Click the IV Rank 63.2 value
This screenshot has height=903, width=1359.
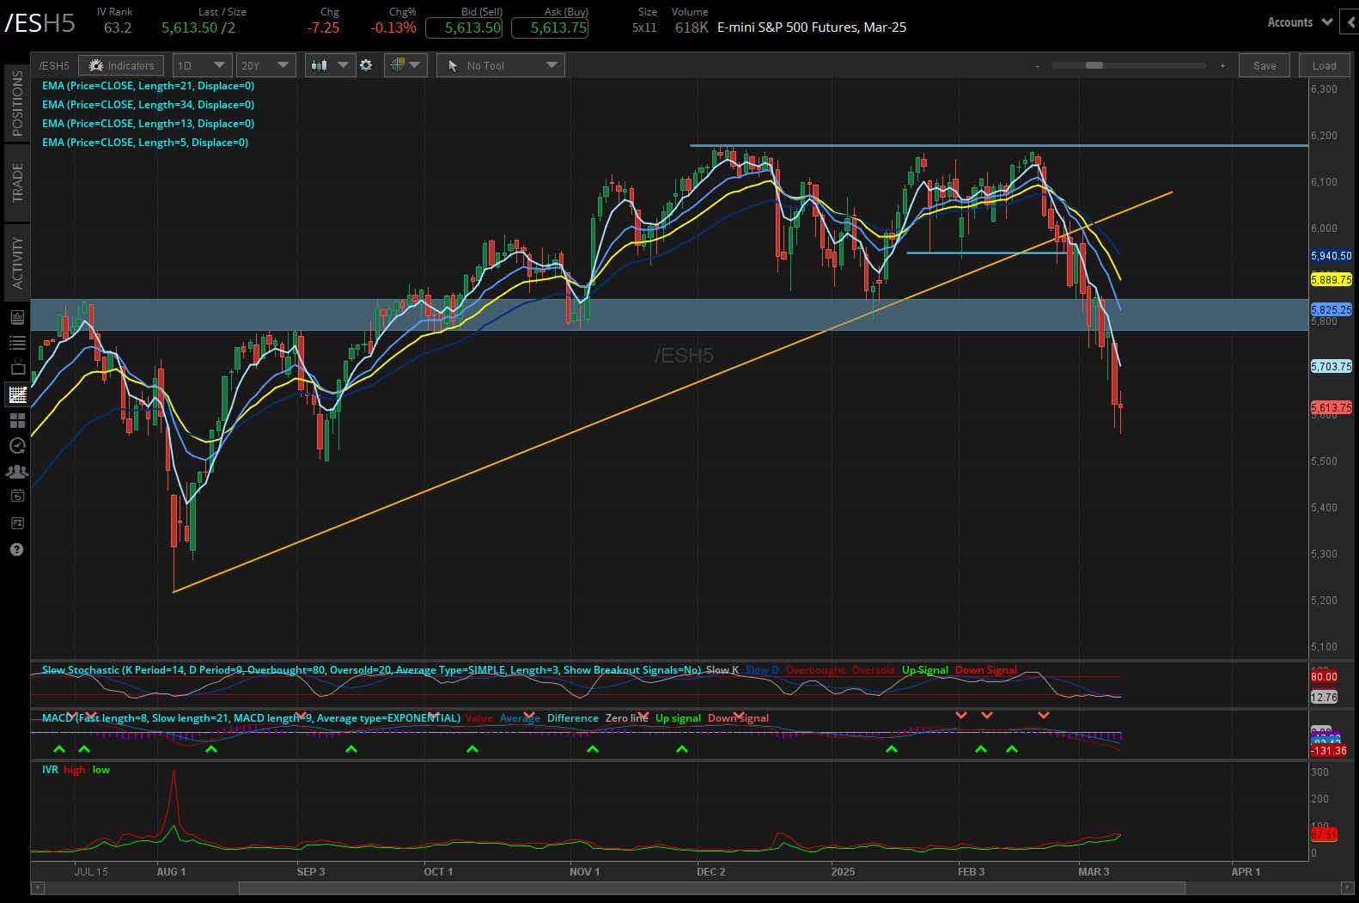118,27
